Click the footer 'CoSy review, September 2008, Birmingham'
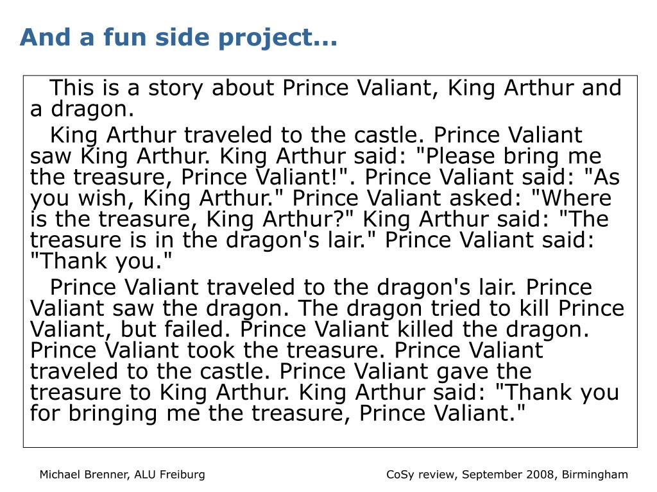Image resolution: width=657 pixels, height=492 pixels. [507, 475]
